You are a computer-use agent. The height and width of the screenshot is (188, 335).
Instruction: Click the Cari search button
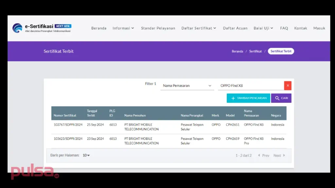(281, 98)
